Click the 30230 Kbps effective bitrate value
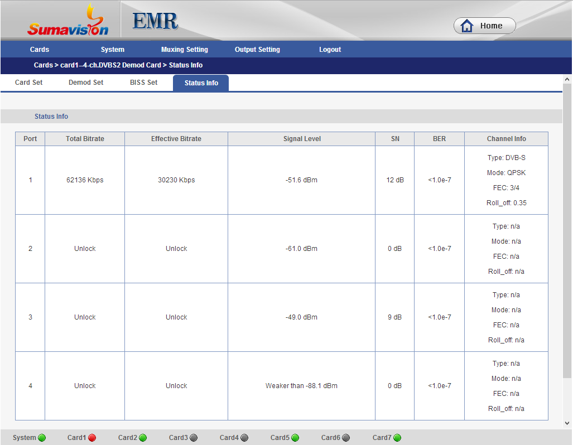Viewport: 573px width, 445px height. coord(176,180)
